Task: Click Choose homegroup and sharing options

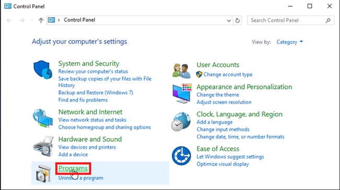Action: pyautogui.click(x=105, y=127)
